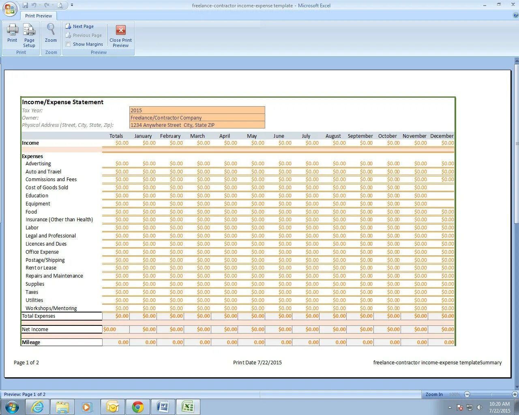
Task: Click the Zoom Out minus button
Action: [467, 394]
